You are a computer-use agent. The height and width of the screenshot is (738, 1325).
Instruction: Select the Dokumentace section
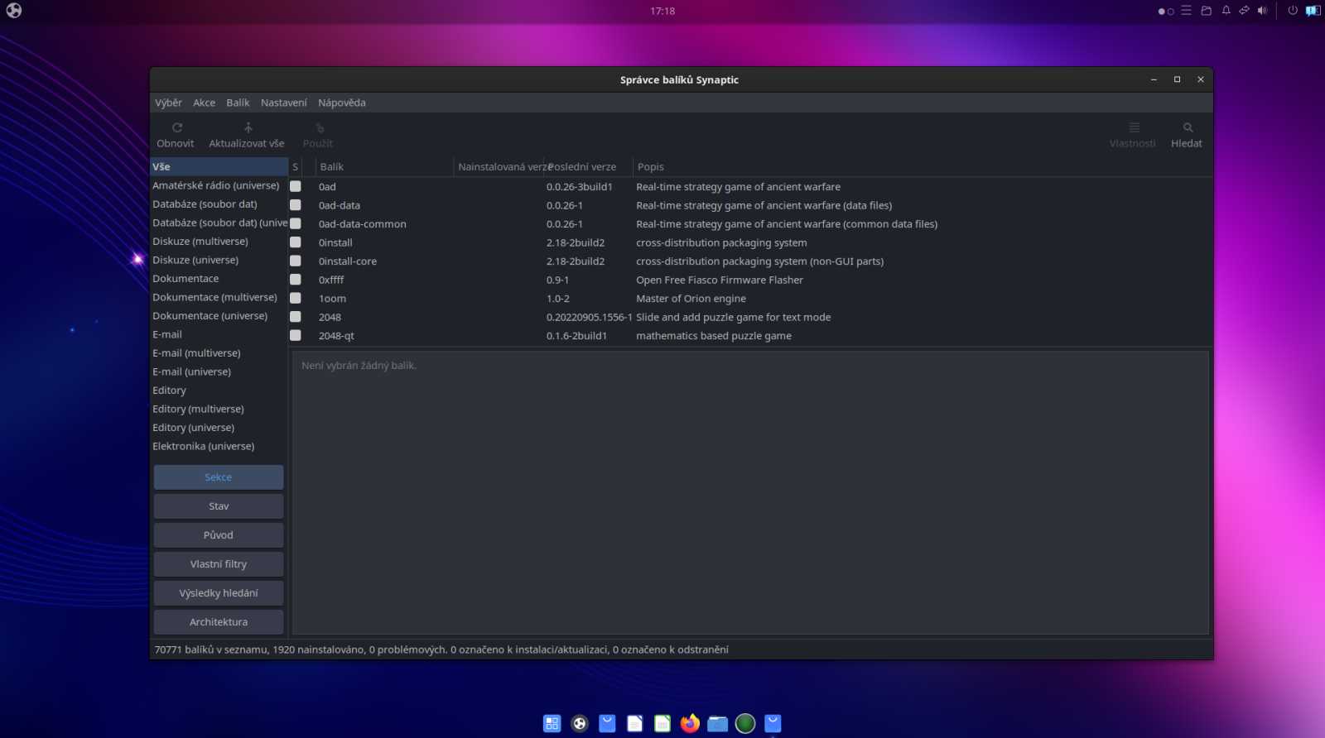219,279
